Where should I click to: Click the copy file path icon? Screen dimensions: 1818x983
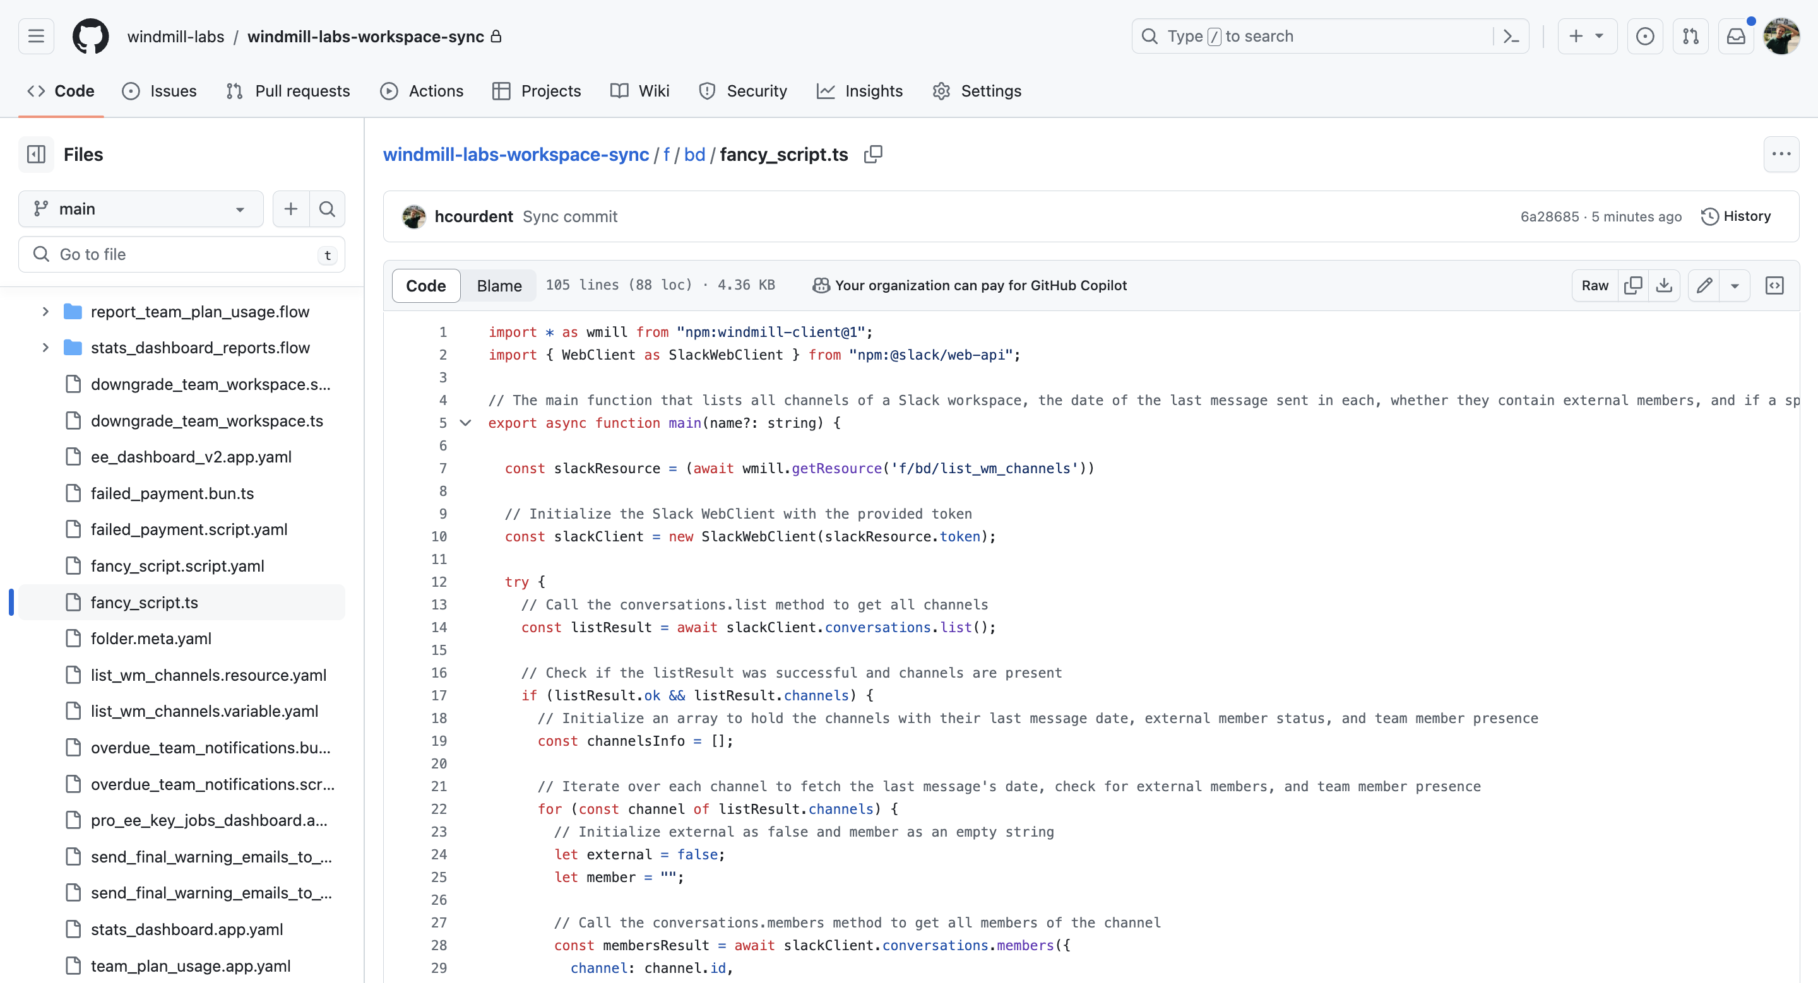(x=873, y=155)
